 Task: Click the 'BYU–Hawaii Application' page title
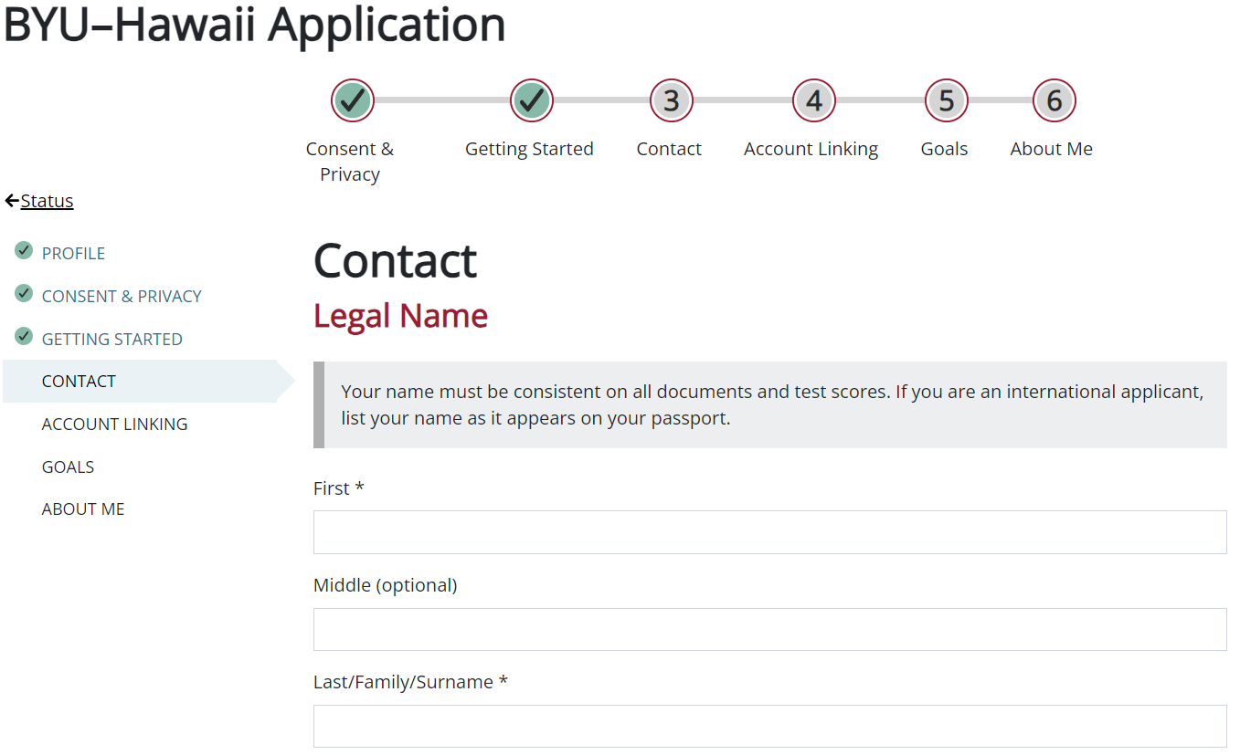pos(255,25)
